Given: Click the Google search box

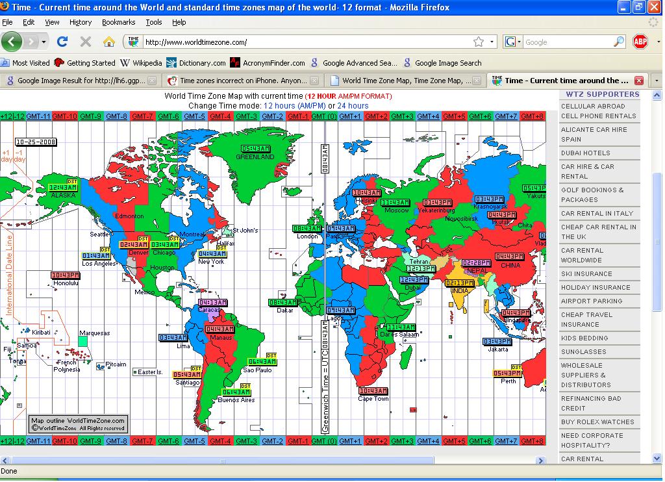Looking at the screenshot, I should coord(568,42).
